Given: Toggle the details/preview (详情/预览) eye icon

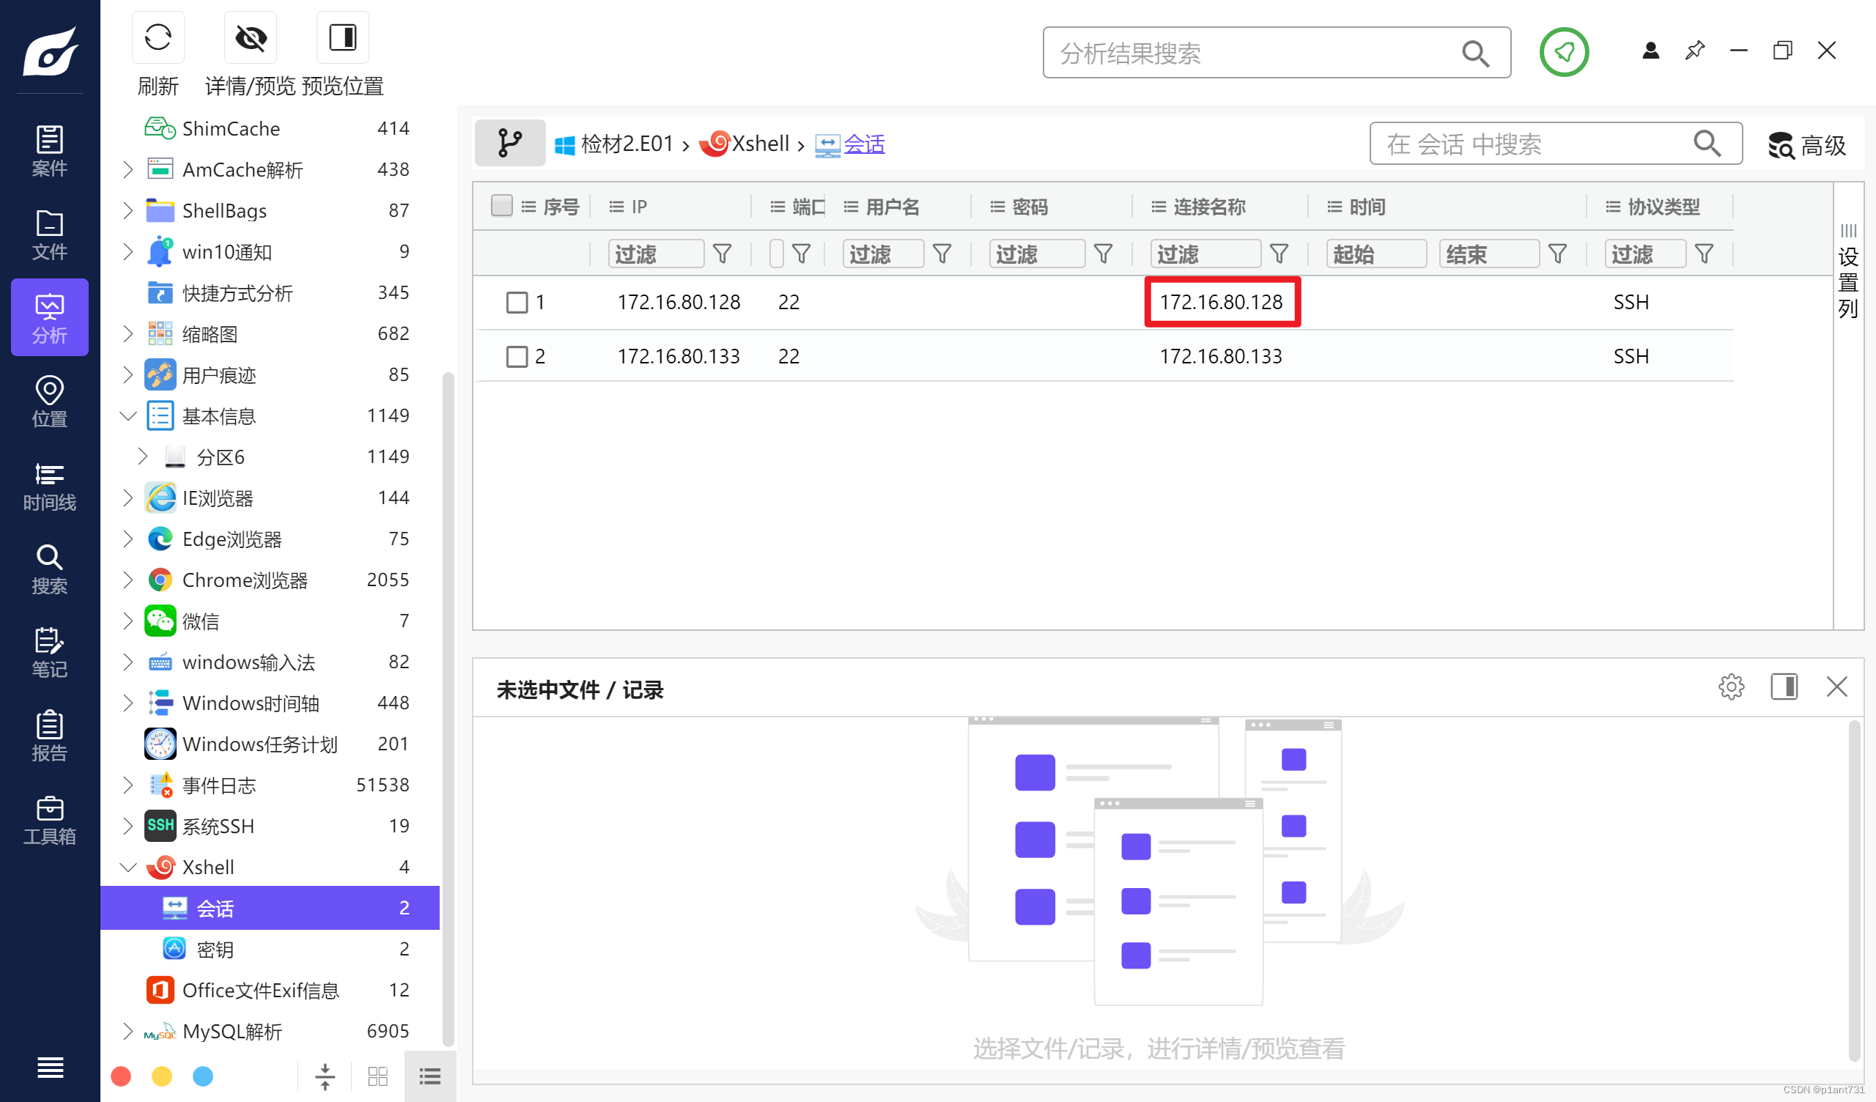Looking at the screenshot, I should 251,37.
